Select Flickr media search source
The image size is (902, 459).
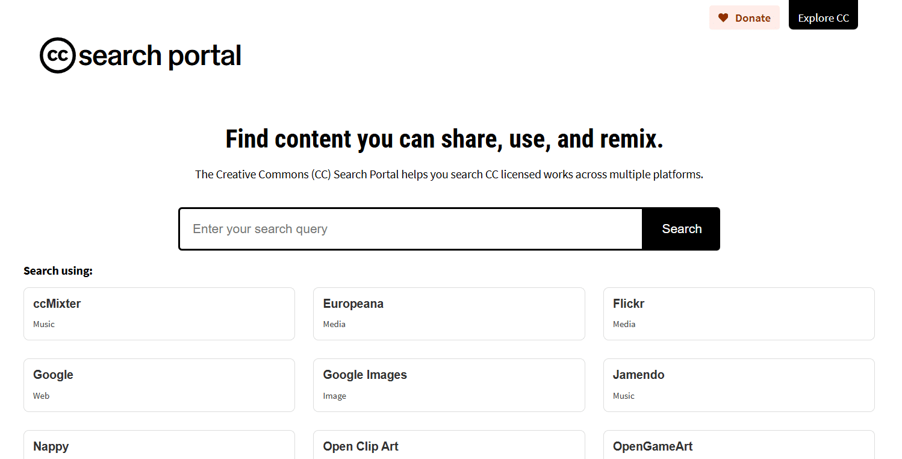tap(739, 314)
